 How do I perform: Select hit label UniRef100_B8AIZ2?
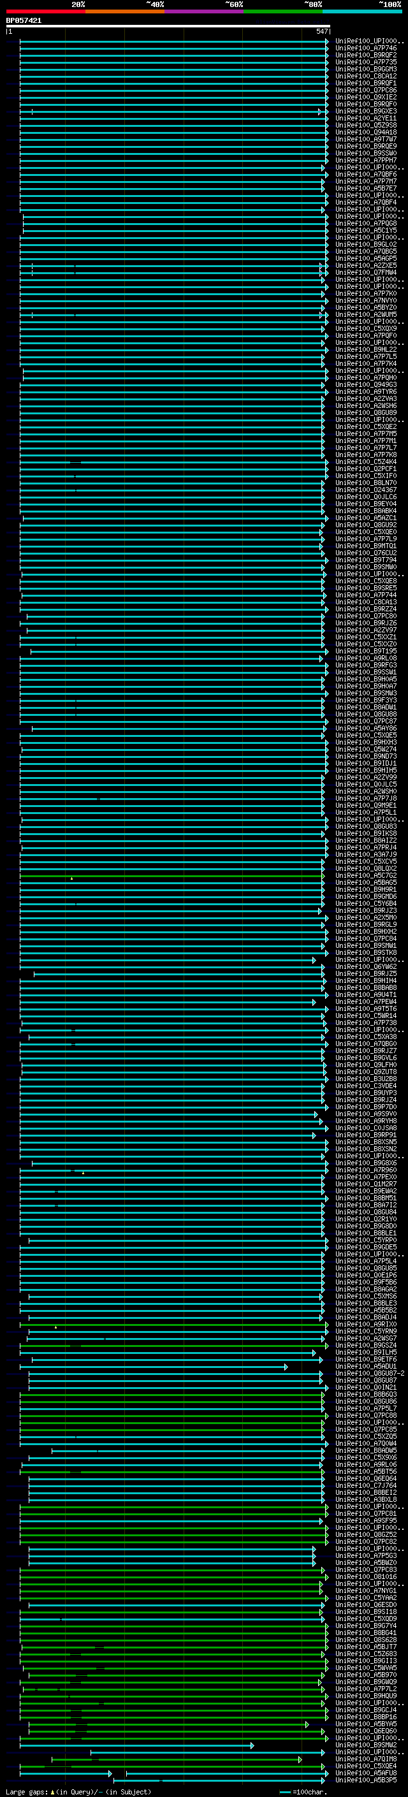pos(366,840)
